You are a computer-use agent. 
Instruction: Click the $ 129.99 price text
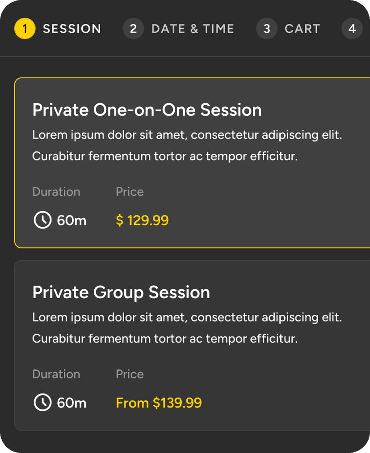pos(142,220)
